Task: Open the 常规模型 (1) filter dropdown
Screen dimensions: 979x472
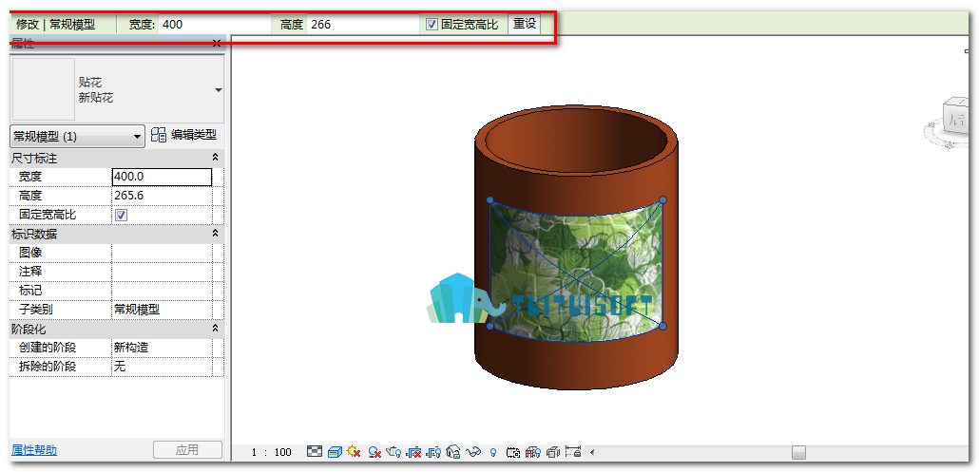Action: 77,137
